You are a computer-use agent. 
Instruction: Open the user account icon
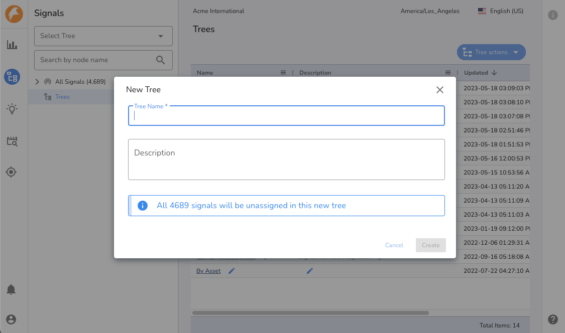pos(11,319)
